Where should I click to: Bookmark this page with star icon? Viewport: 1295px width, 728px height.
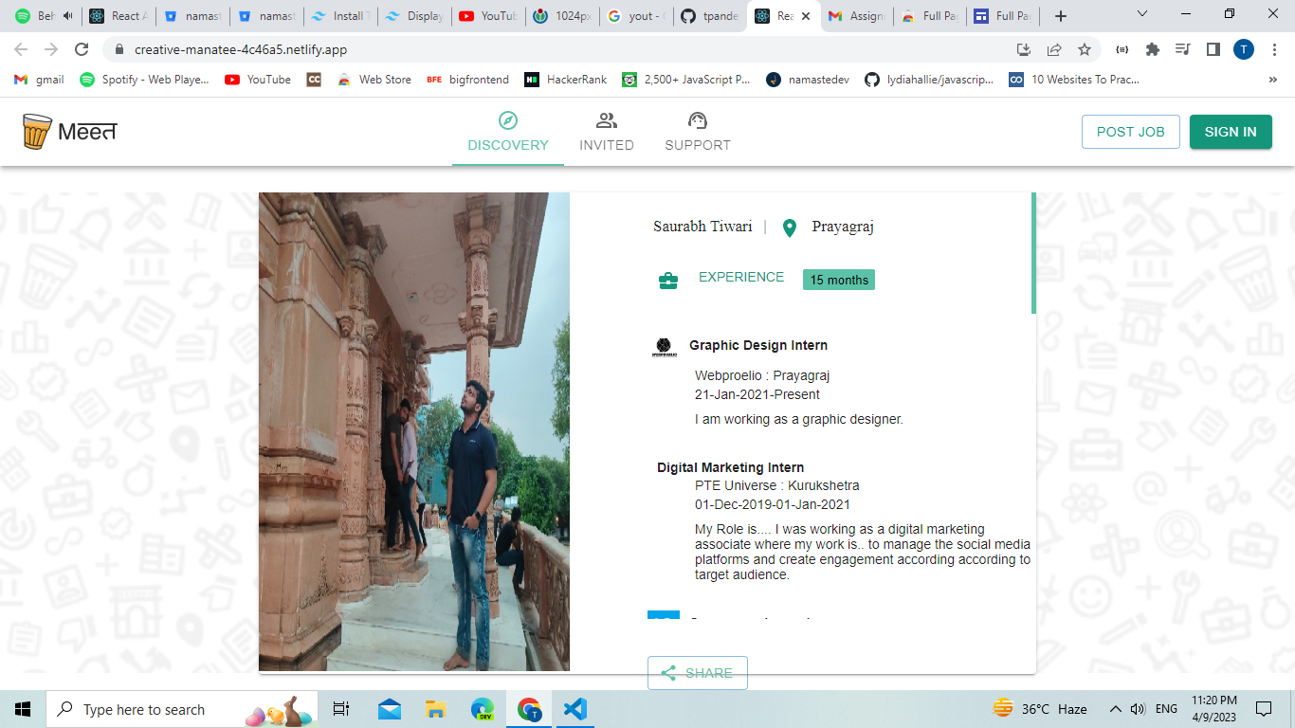click(1085, 49)
